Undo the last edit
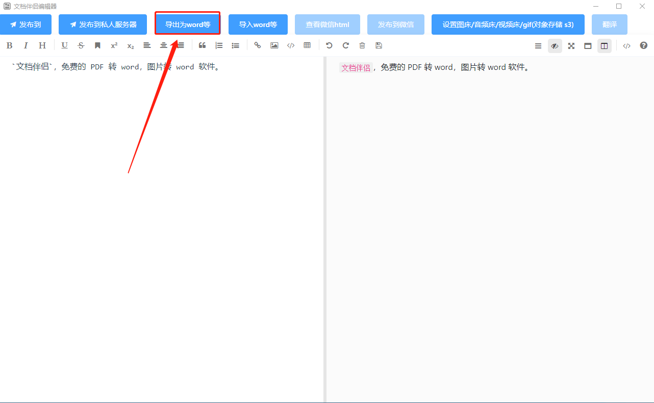 point(329,45)
